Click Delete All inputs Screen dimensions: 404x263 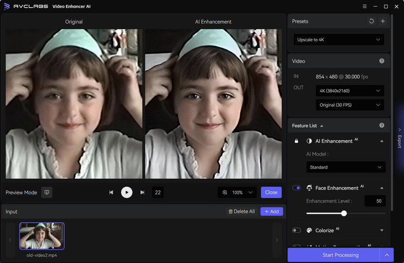(241, 212)
